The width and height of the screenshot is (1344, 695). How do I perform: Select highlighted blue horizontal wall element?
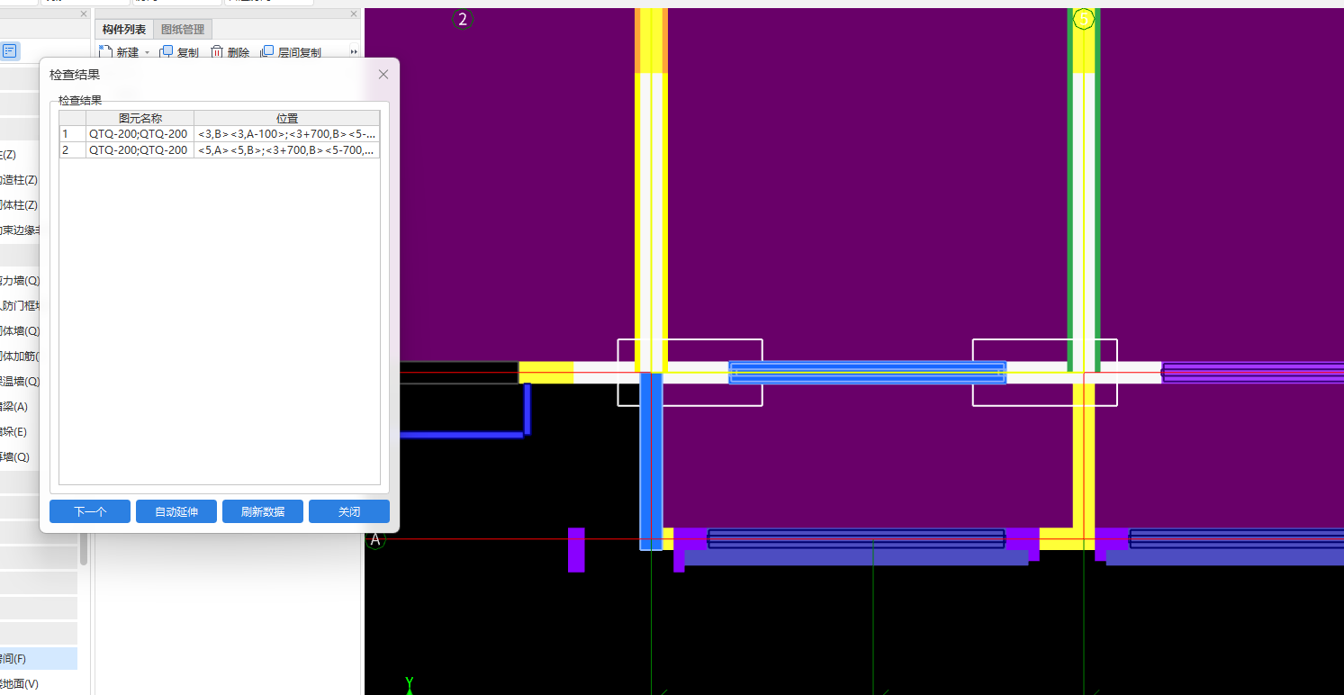click(x=867, y=373)
